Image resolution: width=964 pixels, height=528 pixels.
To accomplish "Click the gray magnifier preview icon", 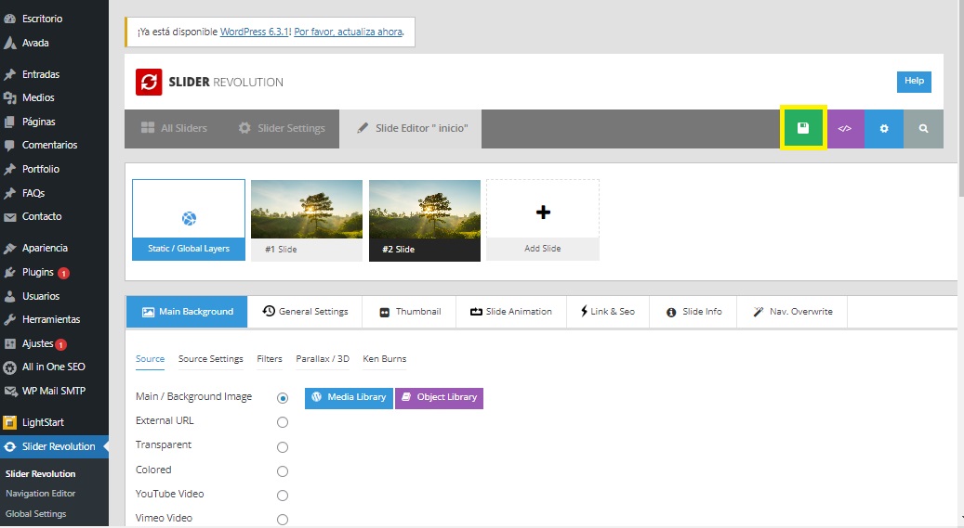I will (923, 129).
